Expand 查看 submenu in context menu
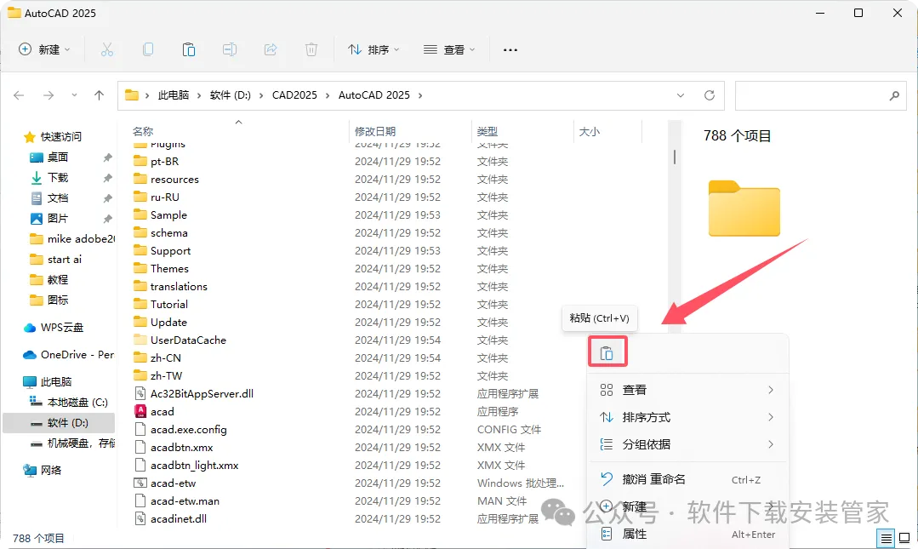Image resolution: width=918 pixels, height=549 pixels. 771,390
